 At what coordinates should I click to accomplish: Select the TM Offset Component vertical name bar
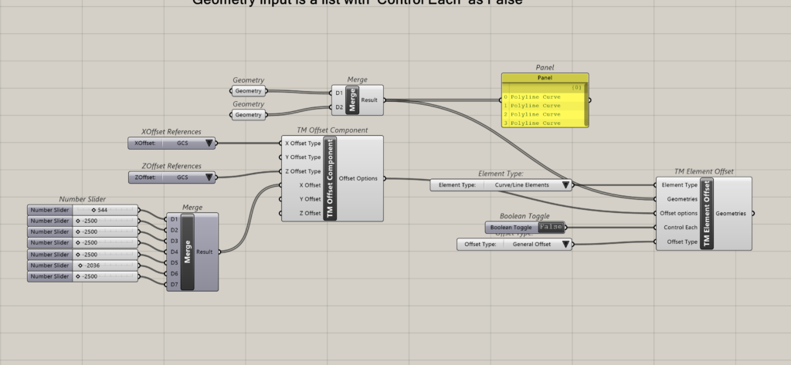pos(333,178)
